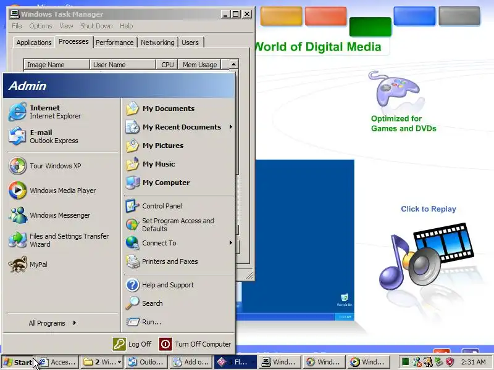Switch to the 'Acces...' taskbar window

point(57,362)
